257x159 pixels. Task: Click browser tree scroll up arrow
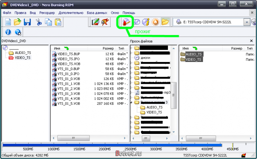(173, 49)
